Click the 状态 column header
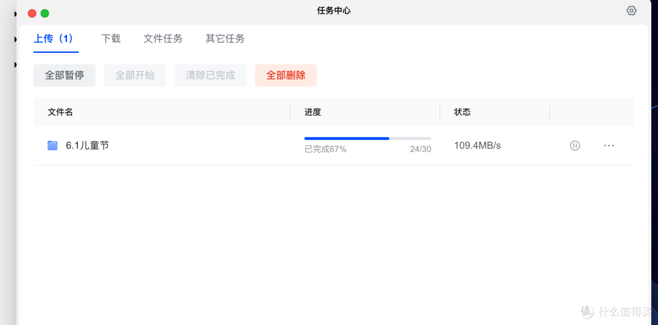658x325 pixels. (462, 112)
